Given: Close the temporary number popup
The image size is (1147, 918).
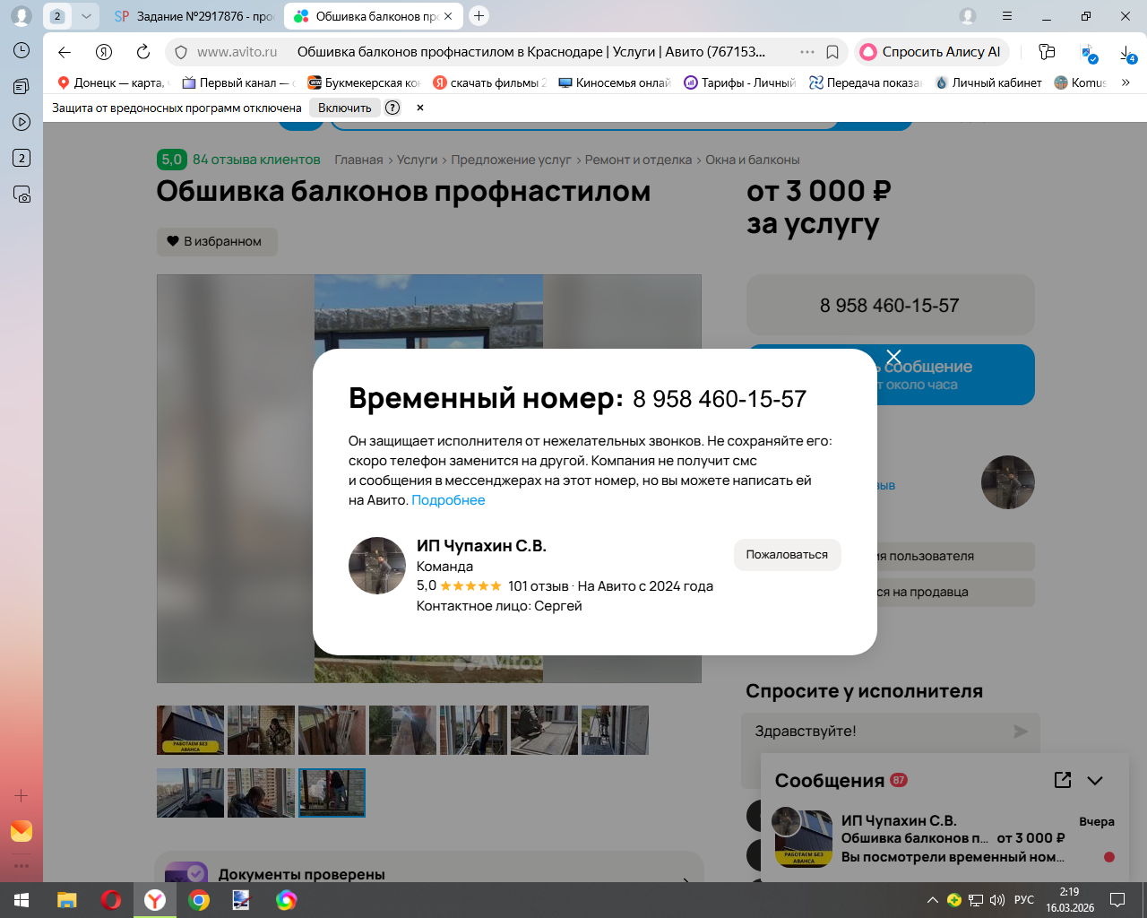Looking at the screenshot, I should pyautogui.click(x=893, y=357).
